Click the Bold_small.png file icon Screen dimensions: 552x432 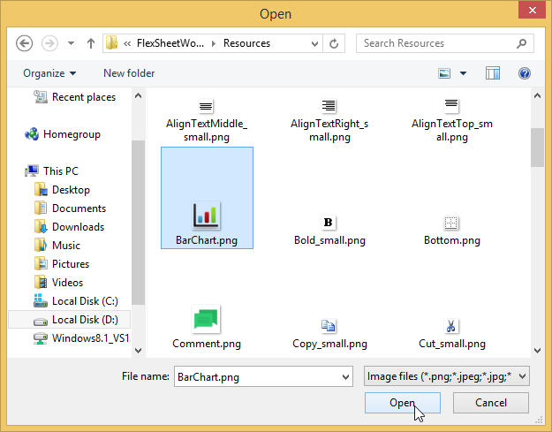point(329,222)
